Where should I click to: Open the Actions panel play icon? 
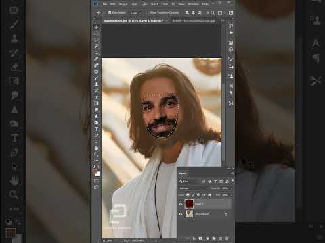231,33
